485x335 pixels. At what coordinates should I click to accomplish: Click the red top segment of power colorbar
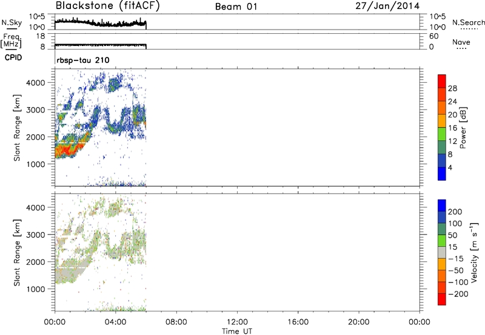(442, 81)
